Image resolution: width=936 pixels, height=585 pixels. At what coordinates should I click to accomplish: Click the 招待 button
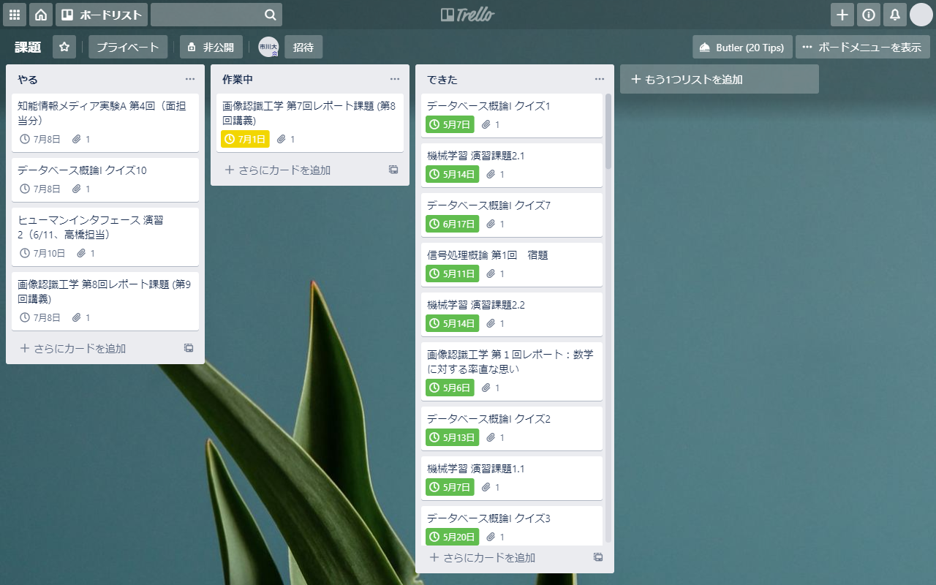303,47
